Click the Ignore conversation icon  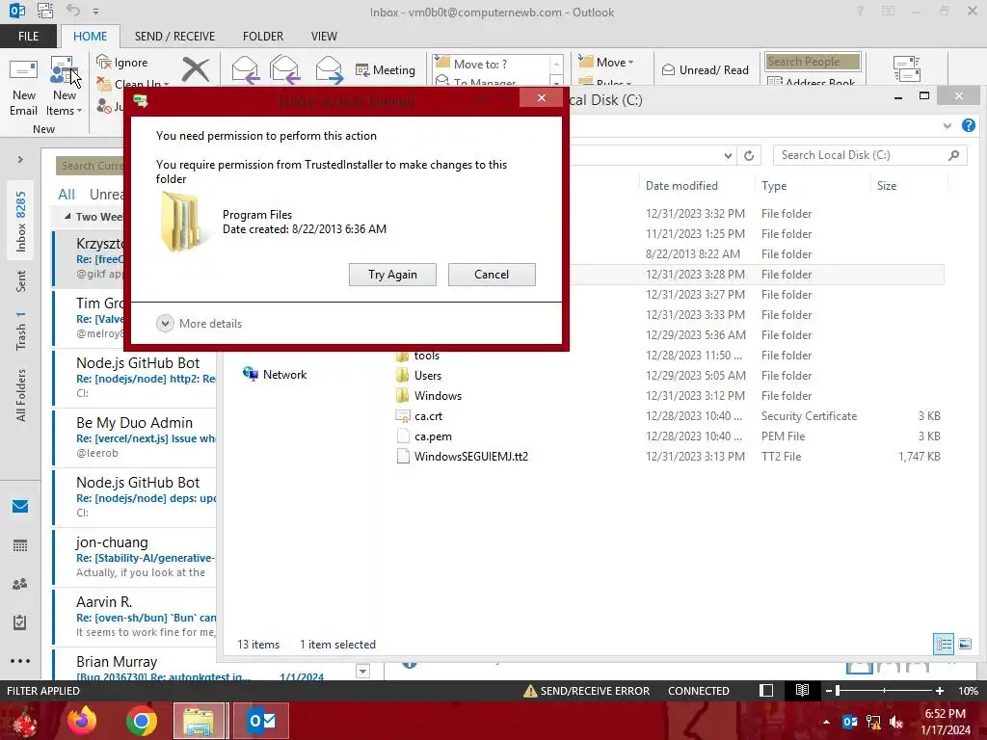(x=104, y=63)
